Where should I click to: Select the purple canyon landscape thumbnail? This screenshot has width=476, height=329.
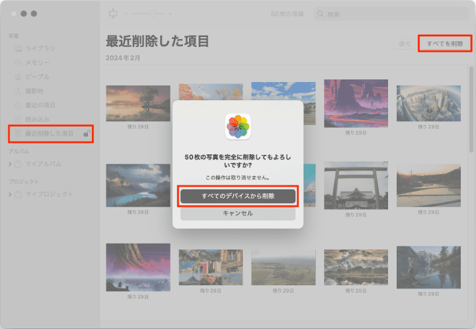356,103
